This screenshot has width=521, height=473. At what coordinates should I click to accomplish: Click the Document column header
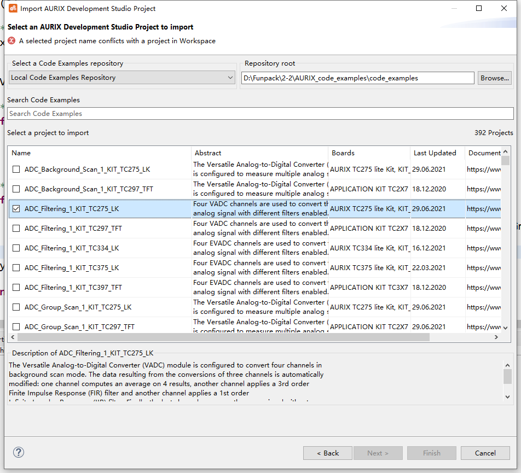(483, 153)
